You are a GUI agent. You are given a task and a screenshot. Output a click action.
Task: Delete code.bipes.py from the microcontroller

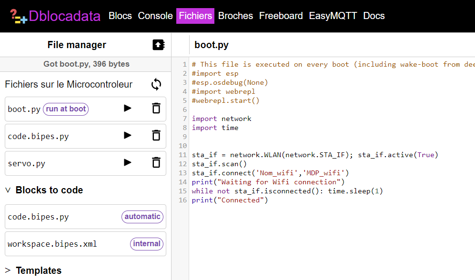tap(156, 136)
